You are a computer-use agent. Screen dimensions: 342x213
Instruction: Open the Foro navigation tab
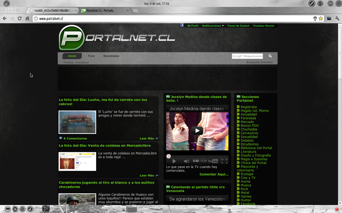point(91,56)
